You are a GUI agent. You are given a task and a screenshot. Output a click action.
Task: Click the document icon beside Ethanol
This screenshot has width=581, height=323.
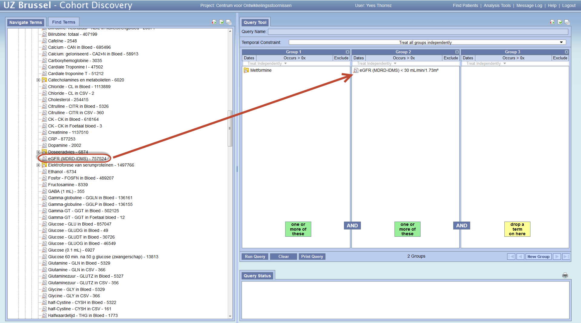pyautogui.click(x=44, y=172)
